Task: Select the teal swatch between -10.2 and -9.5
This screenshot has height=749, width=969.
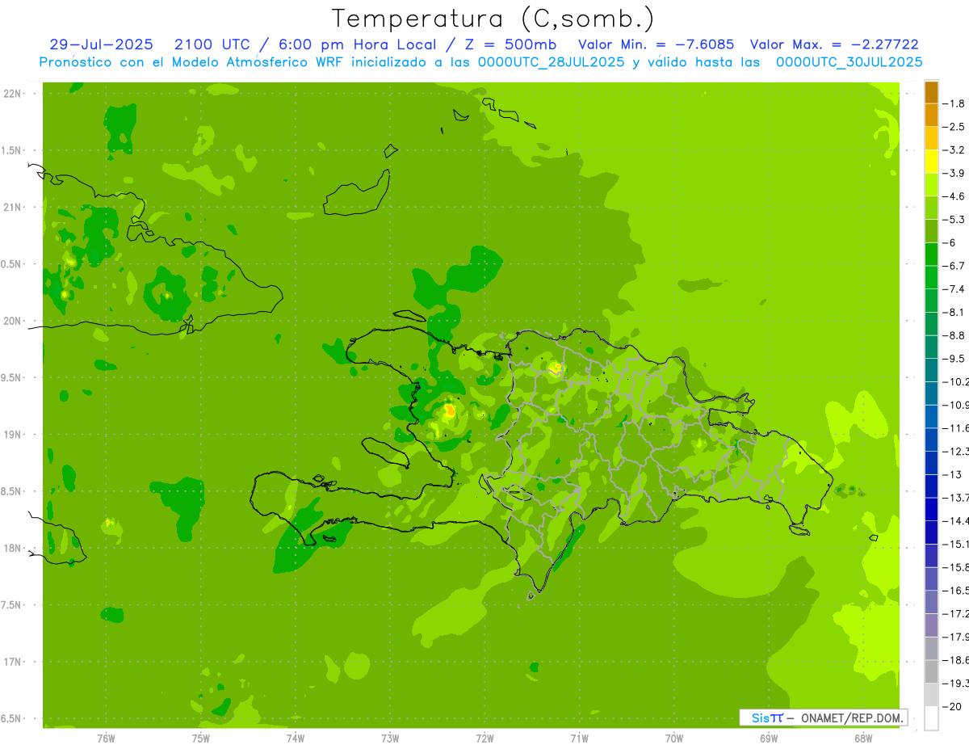Action: click(x=931, y=370)
